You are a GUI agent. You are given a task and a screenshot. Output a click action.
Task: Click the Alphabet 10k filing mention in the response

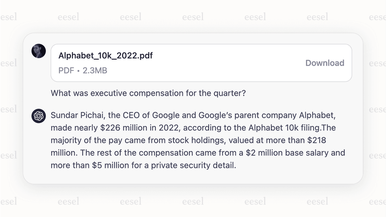click(x=285, y=128)
